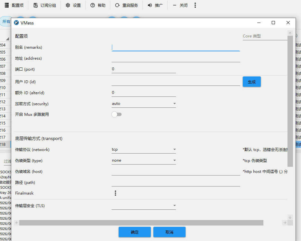Click the 伪装域名 (host) input field
301x241 pixels.
coord(176,172)
